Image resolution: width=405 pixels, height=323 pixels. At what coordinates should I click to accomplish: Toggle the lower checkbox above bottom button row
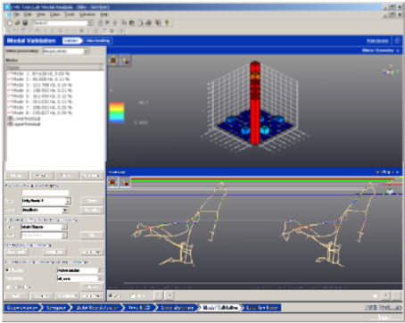8,287
